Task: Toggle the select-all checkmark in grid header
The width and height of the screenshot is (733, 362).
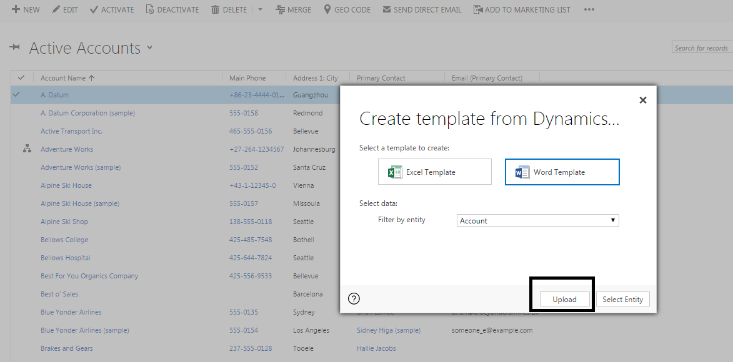Action: point(21,77)
